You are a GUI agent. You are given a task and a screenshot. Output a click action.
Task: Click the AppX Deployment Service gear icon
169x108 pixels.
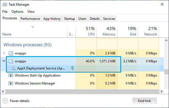[x=13, y=68]
